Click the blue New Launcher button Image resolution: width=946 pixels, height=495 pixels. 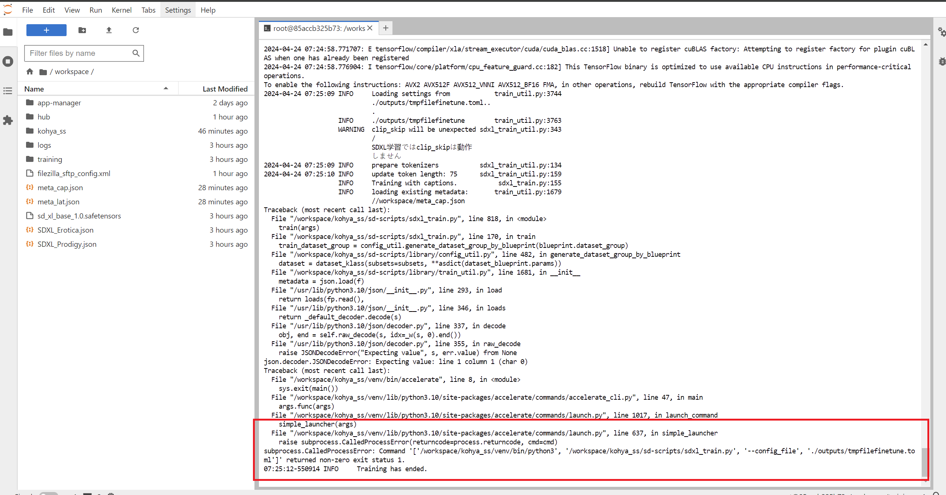pyautogui.click(x=47, y=30)
